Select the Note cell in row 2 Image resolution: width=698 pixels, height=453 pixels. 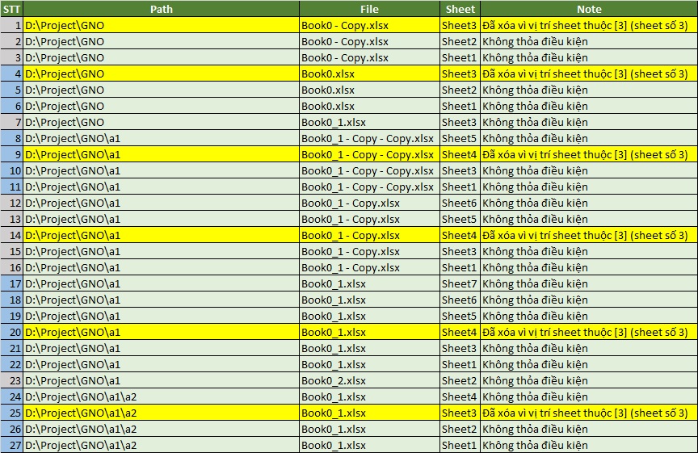[x=589, y=41]
